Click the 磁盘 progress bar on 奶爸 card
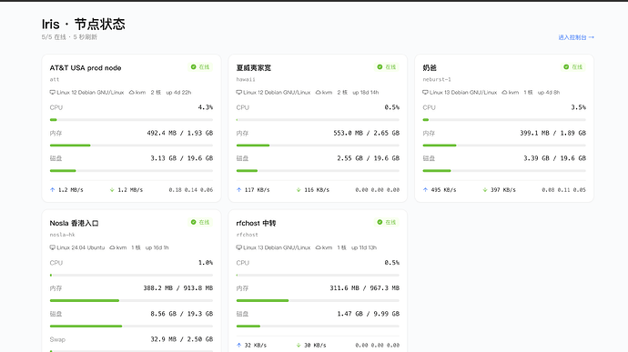Image resolution: width=628 pixels, height=352 pixels. pos(504,171)
